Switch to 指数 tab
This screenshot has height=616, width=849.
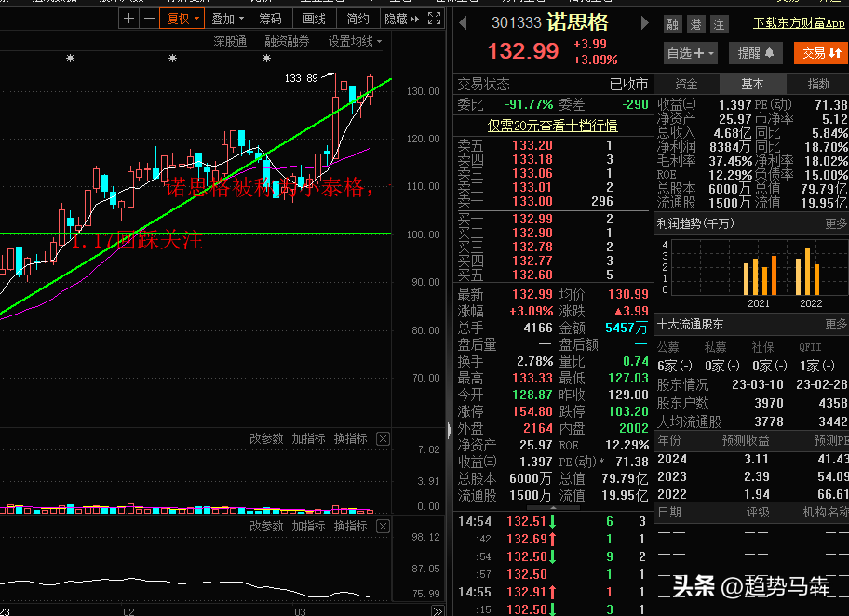tap(818, 84)
